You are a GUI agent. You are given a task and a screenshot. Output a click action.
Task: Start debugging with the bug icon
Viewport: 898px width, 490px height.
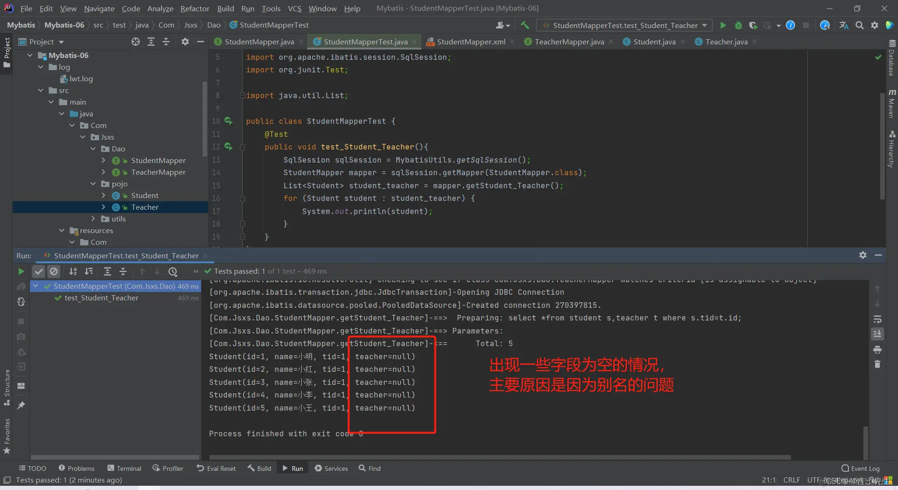point(739,25)
